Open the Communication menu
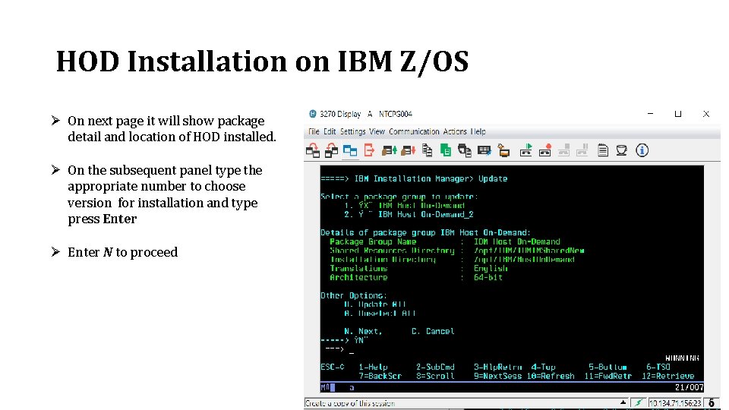This screenshot has width=729, height=410. click(x=414, y=131)
